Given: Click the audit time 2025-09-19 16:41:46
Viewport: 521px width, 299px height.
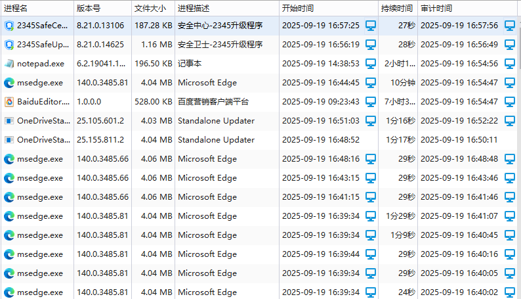Looking at the screenshot, I should point(459,197).
